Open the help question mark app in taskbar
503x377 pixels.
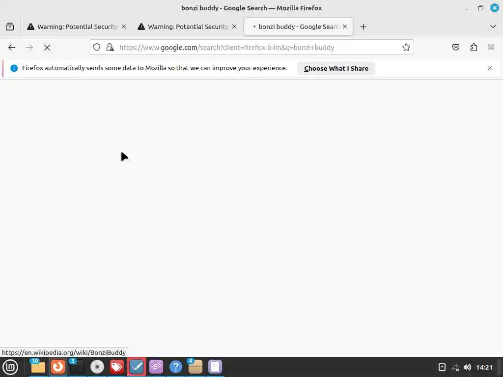(176, 367)
